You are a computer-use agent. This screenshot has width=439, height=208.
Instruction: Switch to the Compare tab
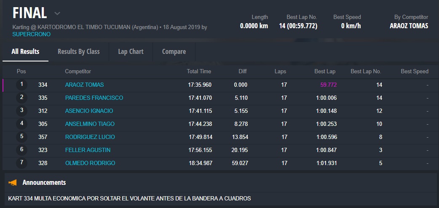point(174,52)
